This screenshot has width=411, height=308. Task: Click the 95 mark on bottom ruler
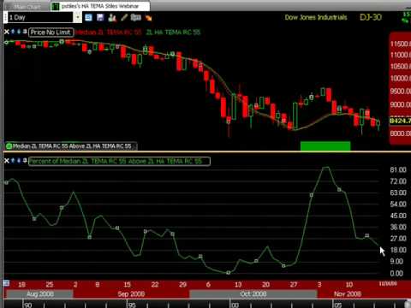pos(132,305)
